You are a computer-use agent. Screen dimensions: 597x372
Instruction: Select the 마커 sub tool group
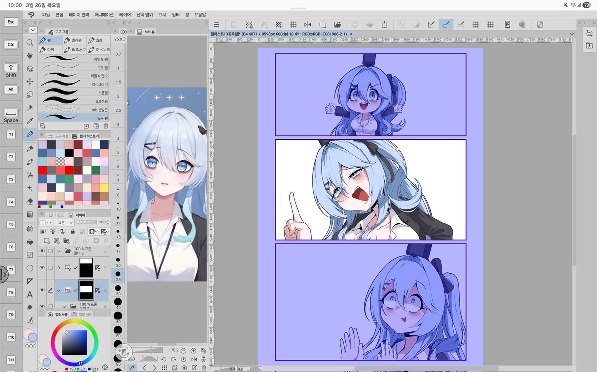(x=50, y=50)
